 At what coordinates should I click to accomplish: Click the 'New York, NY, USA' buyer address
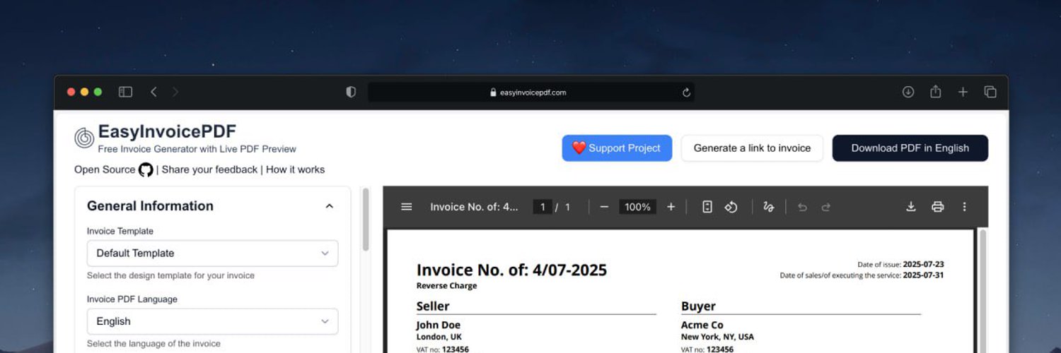717,337
